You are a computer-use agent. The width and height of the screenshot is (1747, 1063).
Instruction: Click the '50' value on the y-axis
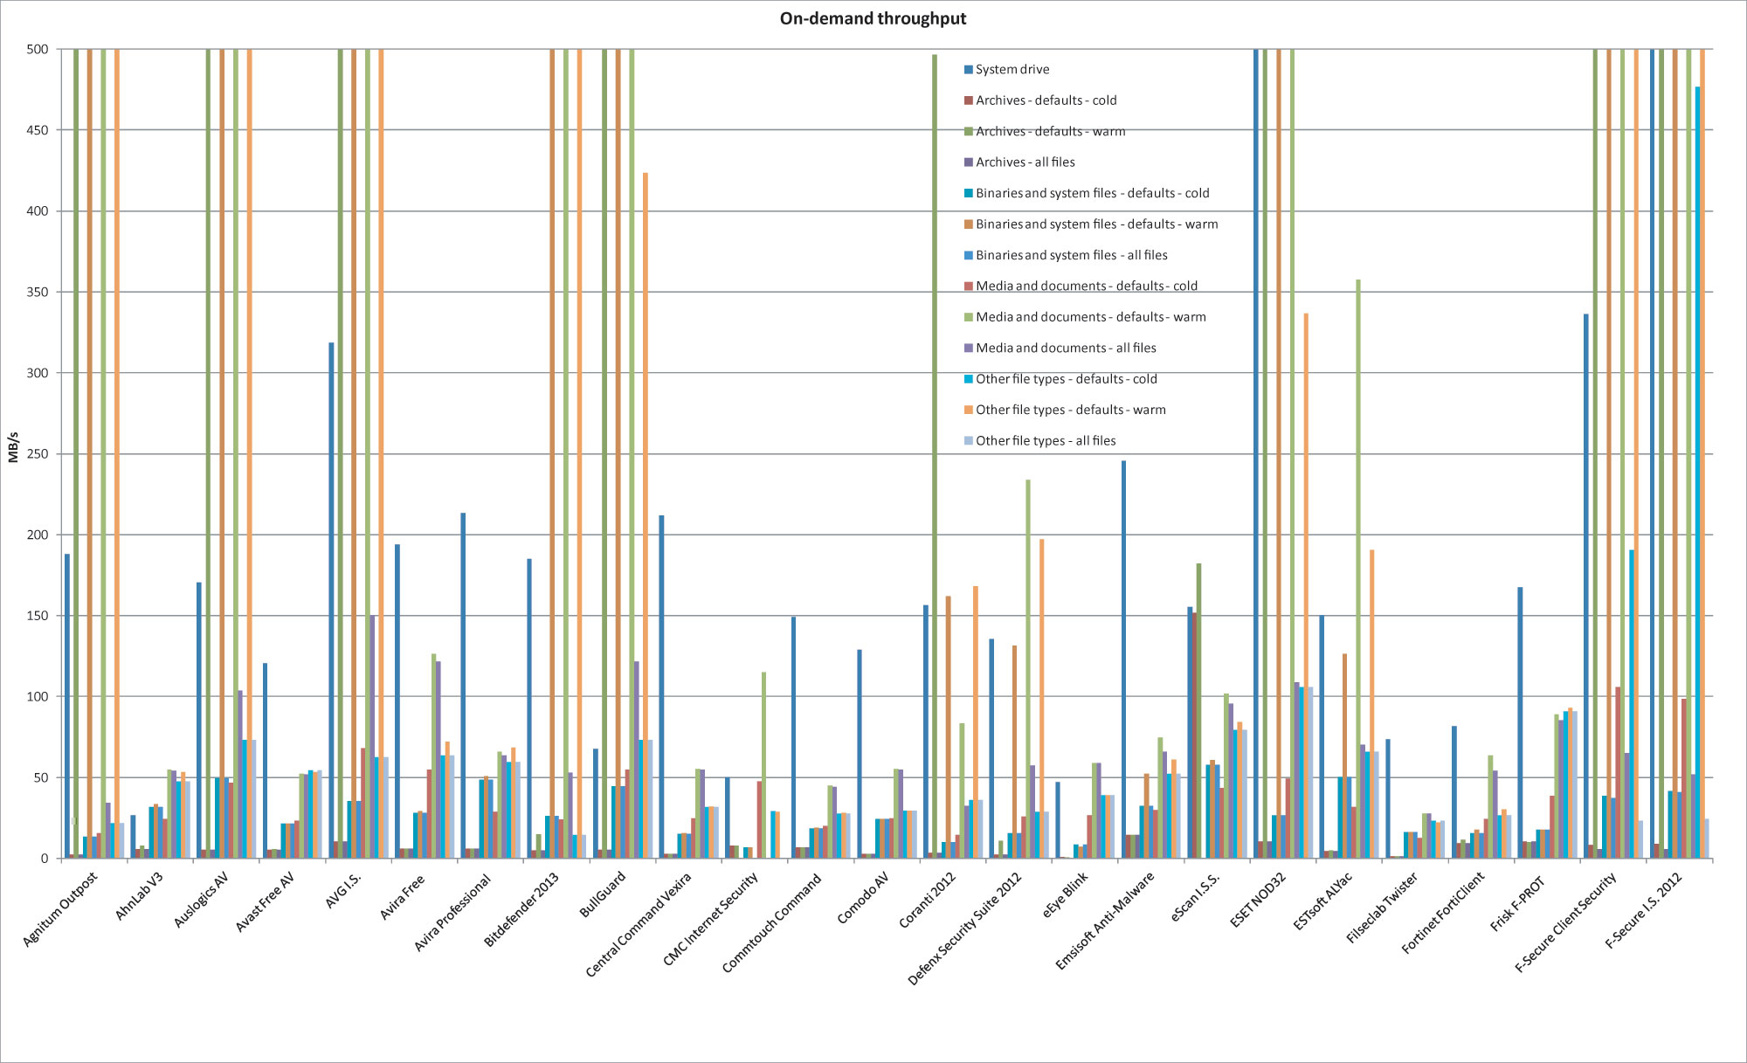[41, 777]
